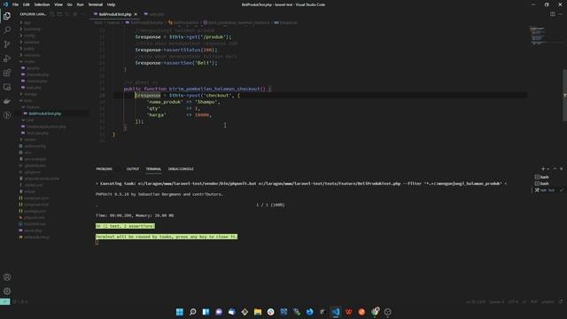
Task: Switch to the web.php editor tab
Action: tap(154, 14)
